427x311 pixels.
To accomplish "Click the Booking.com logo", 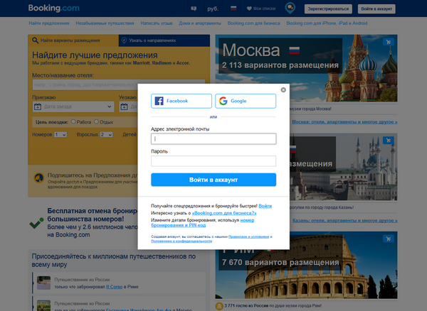I will 53,8.
